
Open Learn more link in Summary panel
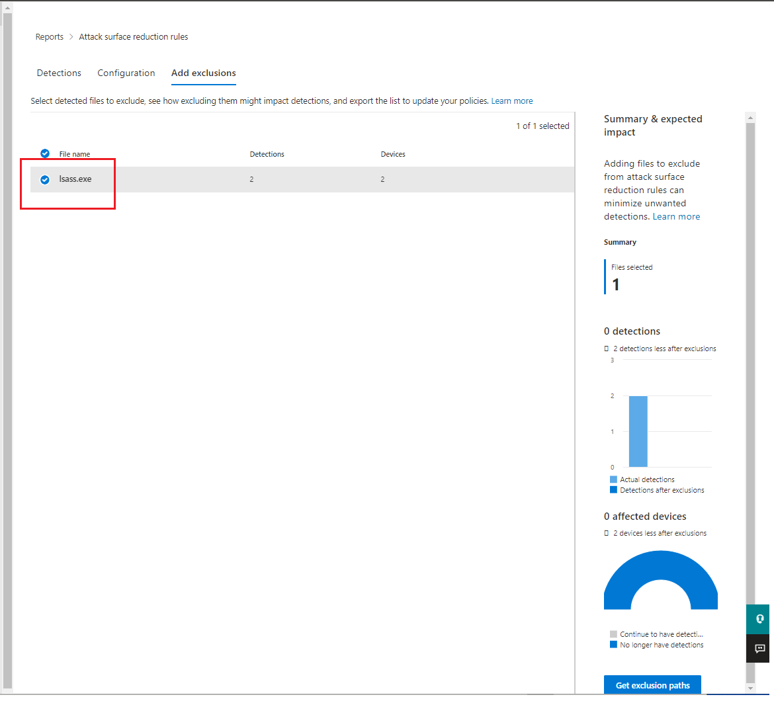676,216
